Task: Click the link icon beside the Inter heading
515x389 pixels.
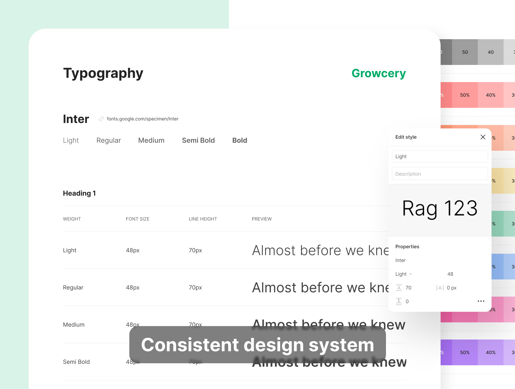Action: click(x=101, y=119)
